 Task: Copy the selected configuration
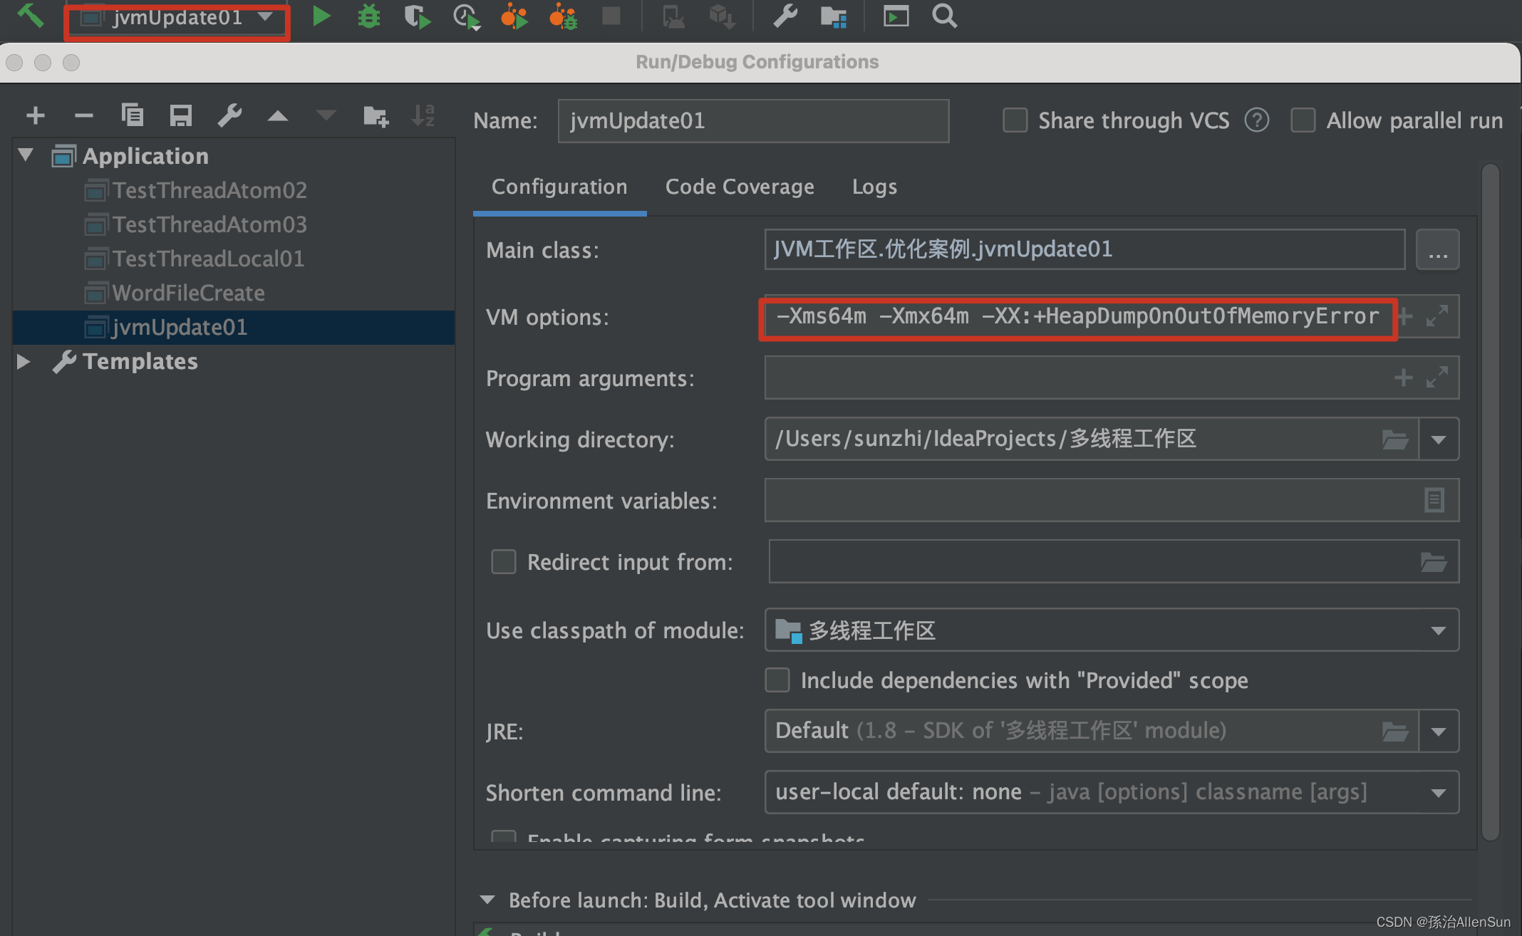(x=133, y=115)
